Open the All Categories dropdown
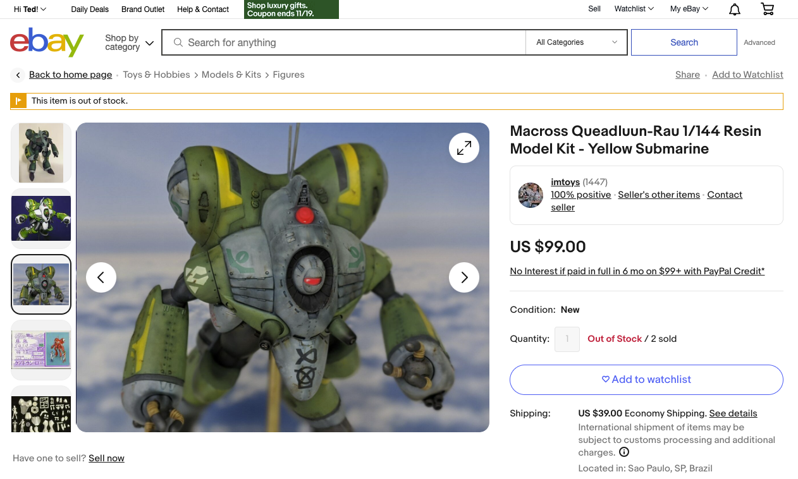Image resolution: width=798 pixels, height=479 pixels. coord(577,42)
